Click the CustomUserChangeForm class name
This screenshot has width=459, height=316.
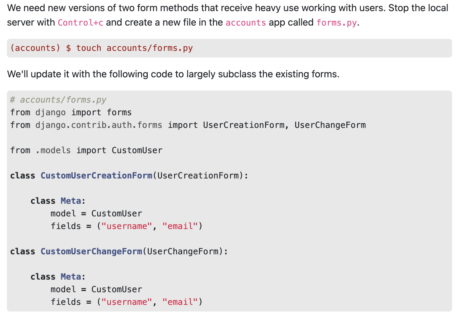[91, 252]
